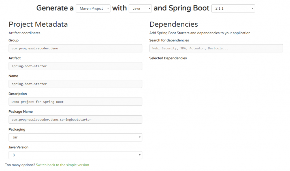Click the Package Name label
This screenshot has height=171, width=290.
[20, 112]
